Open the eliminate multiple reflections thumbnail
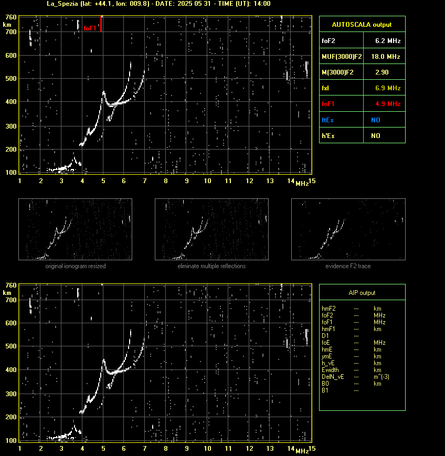 point(211,229)
